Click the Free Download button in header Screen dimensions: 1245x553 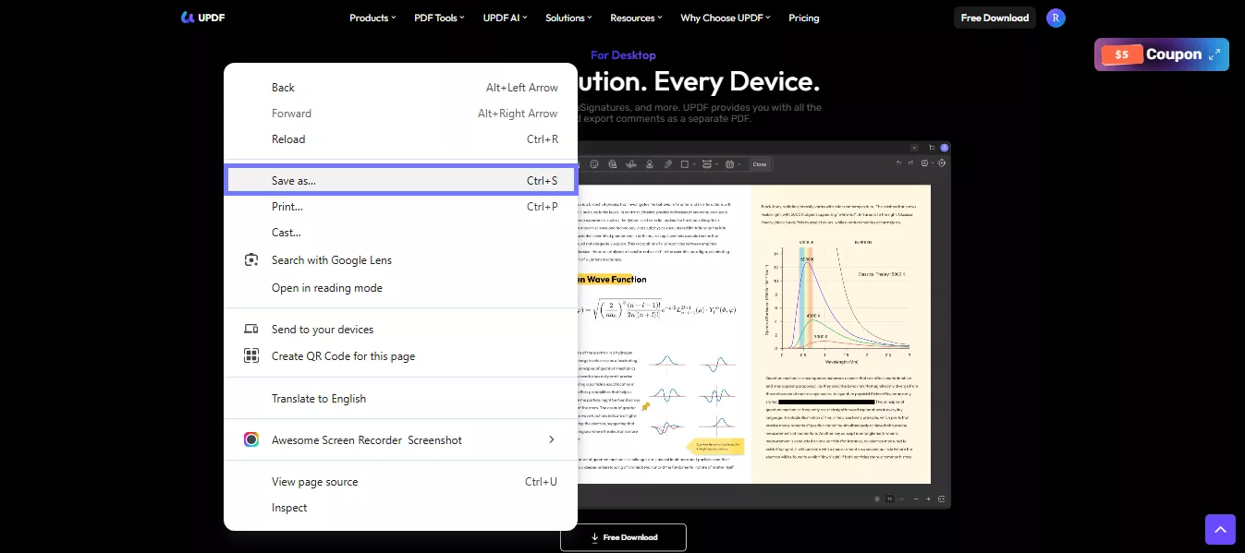pyautogui.click(x=995, y=18)
